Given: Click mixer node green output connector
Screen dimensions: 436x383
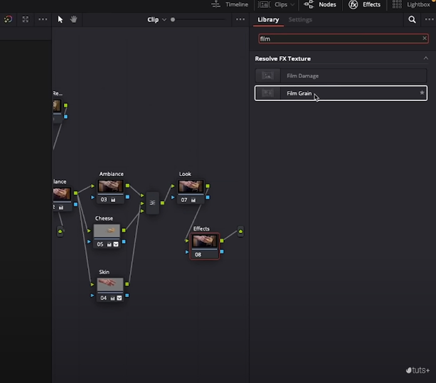Looking at the screenshot, I should [163, 203].
